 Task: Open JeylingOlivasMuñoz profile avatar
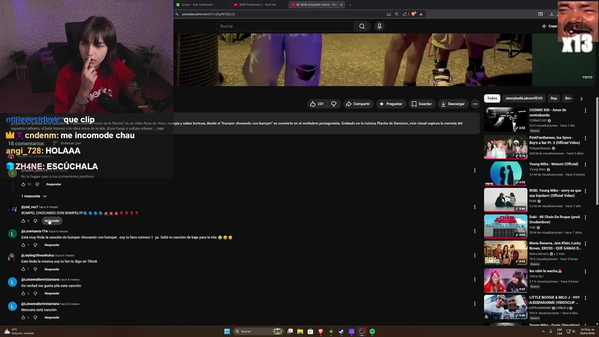(x=13, y=257)
